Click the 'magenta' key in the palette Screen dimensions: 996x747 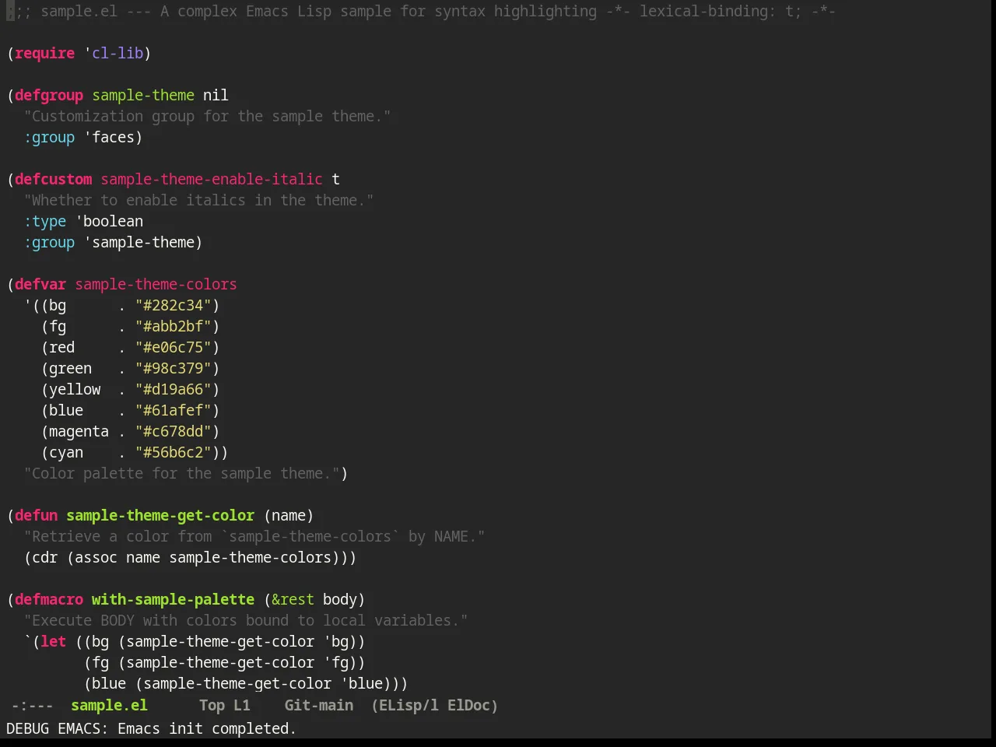[79, 431]
